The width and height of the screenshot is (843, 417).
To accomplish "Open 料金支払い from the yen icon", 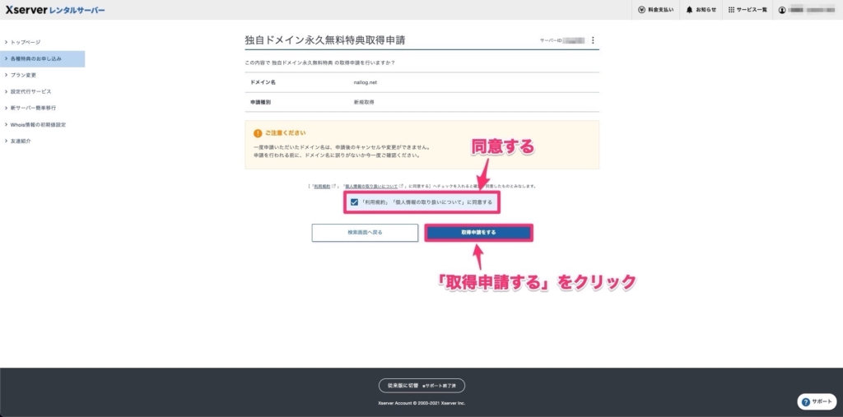I will click(x=642, y=10).
